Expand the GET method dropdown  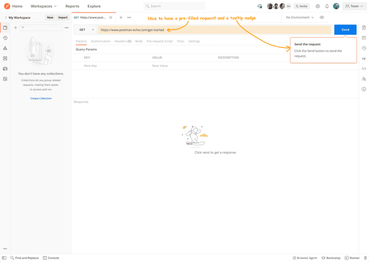coord(86,30)
